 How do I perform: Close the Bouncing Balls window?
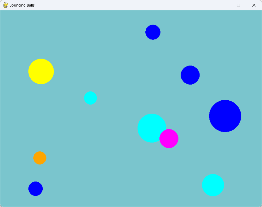(254, 5)
